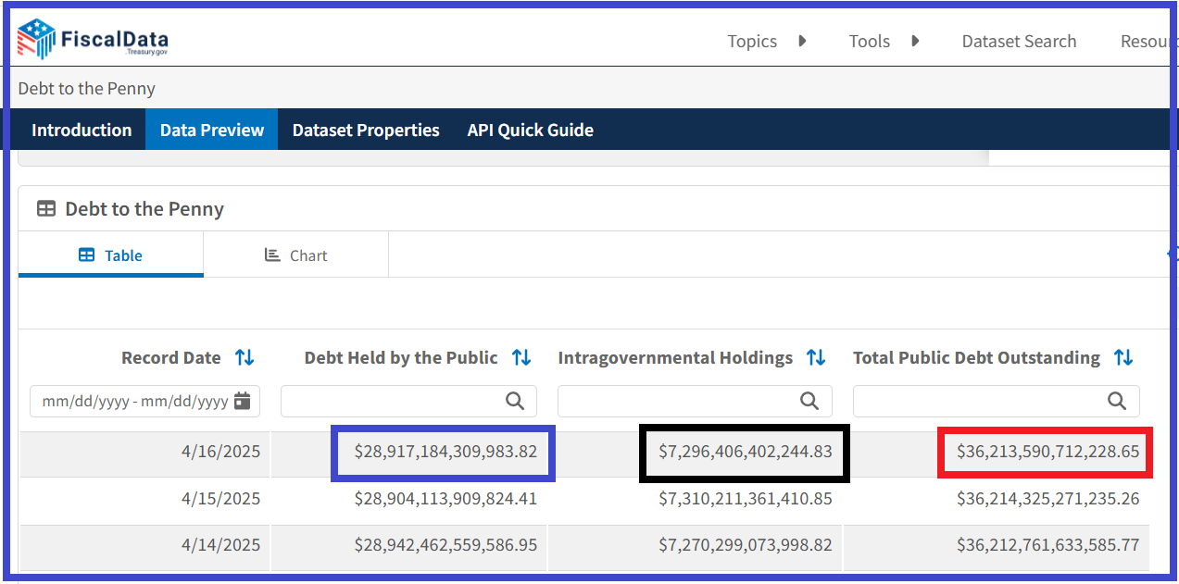Viewport: 1179px width, 584px height.
Task: Click search icon in Intragovernmental Holdings filter
Action: tap(809, 401)
